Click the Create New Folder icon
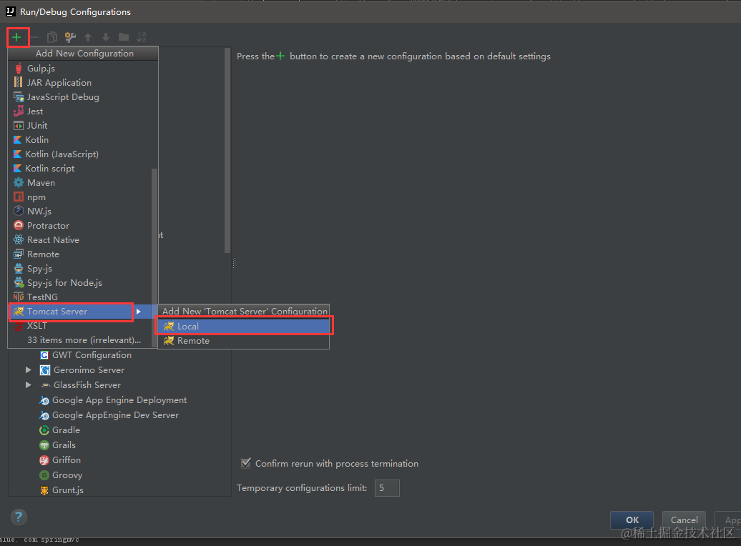 [123, 36]
